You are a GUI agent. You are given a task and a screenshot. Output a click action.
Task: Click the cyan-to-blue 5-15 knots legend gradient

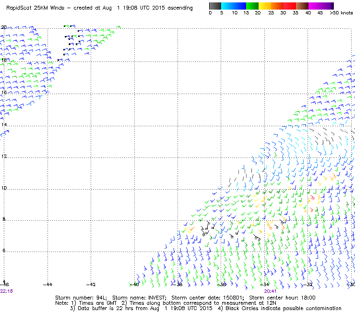tap(234, 6)
